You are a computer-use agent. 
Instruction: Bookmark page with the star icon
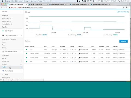[123, 7]
